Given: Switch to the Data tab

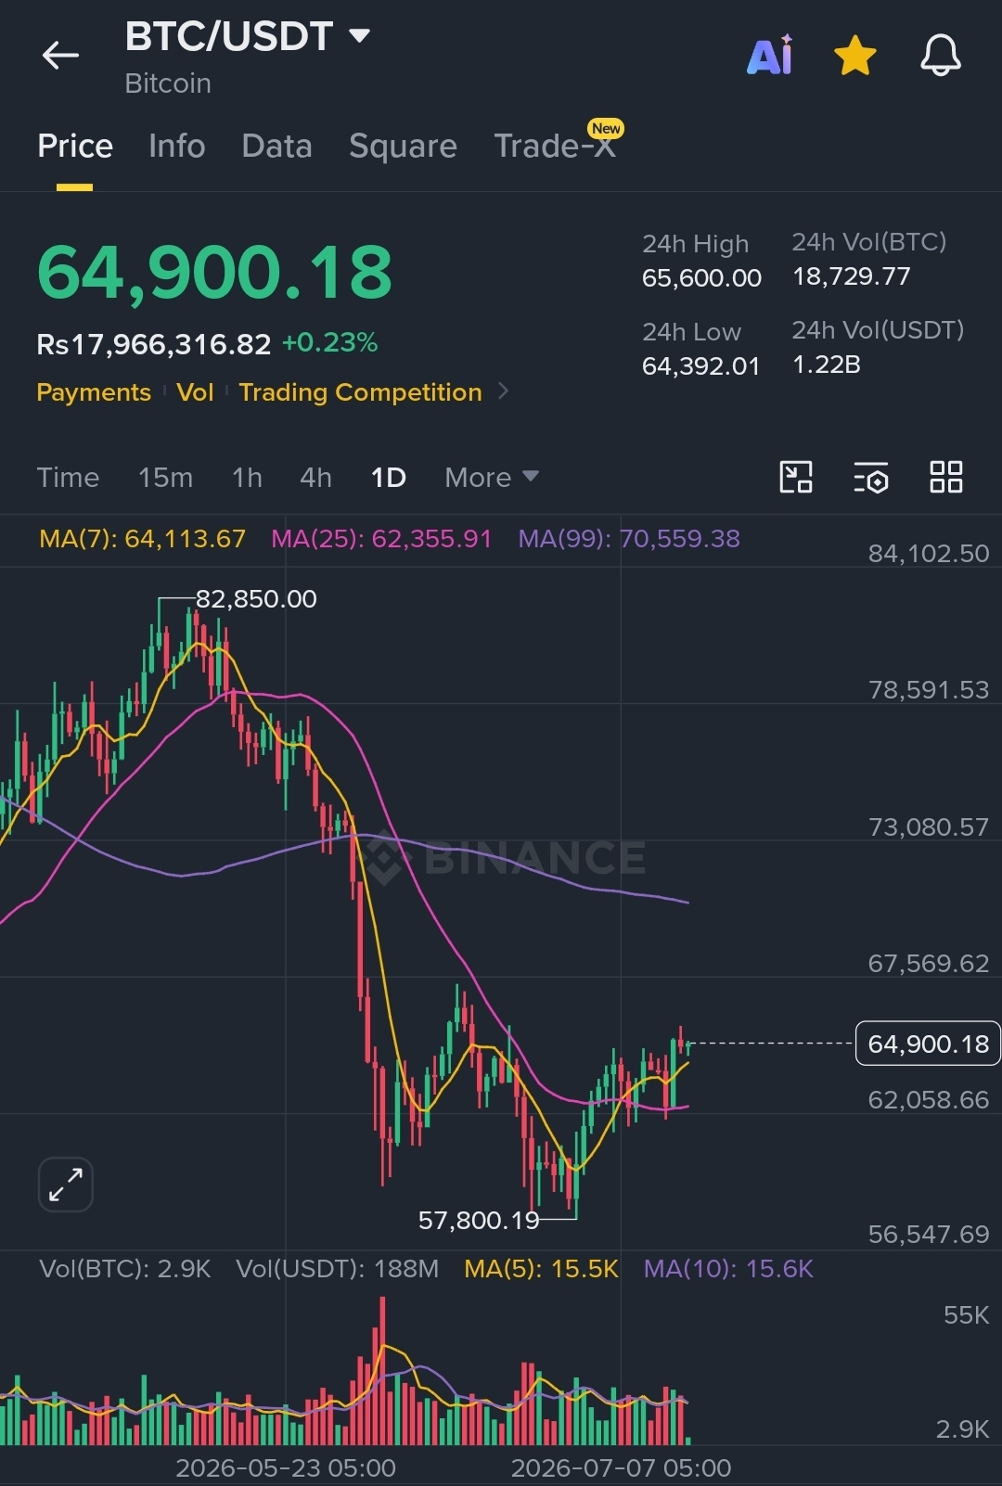Looking at the screenshot, I should pyautogui.click(x=276, y=146).
